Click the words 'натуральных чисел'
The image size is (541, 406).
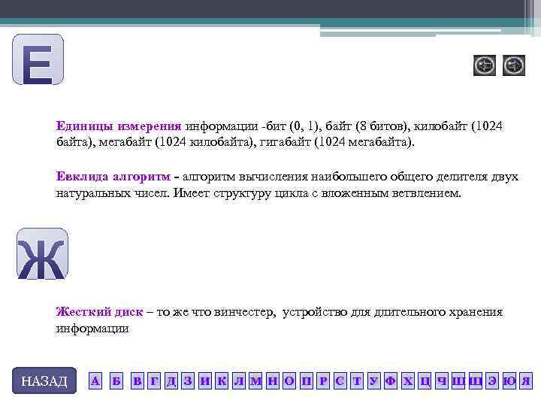[113, 192]
